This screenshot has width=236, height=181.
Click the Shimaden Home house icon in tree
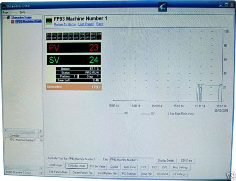8,17
